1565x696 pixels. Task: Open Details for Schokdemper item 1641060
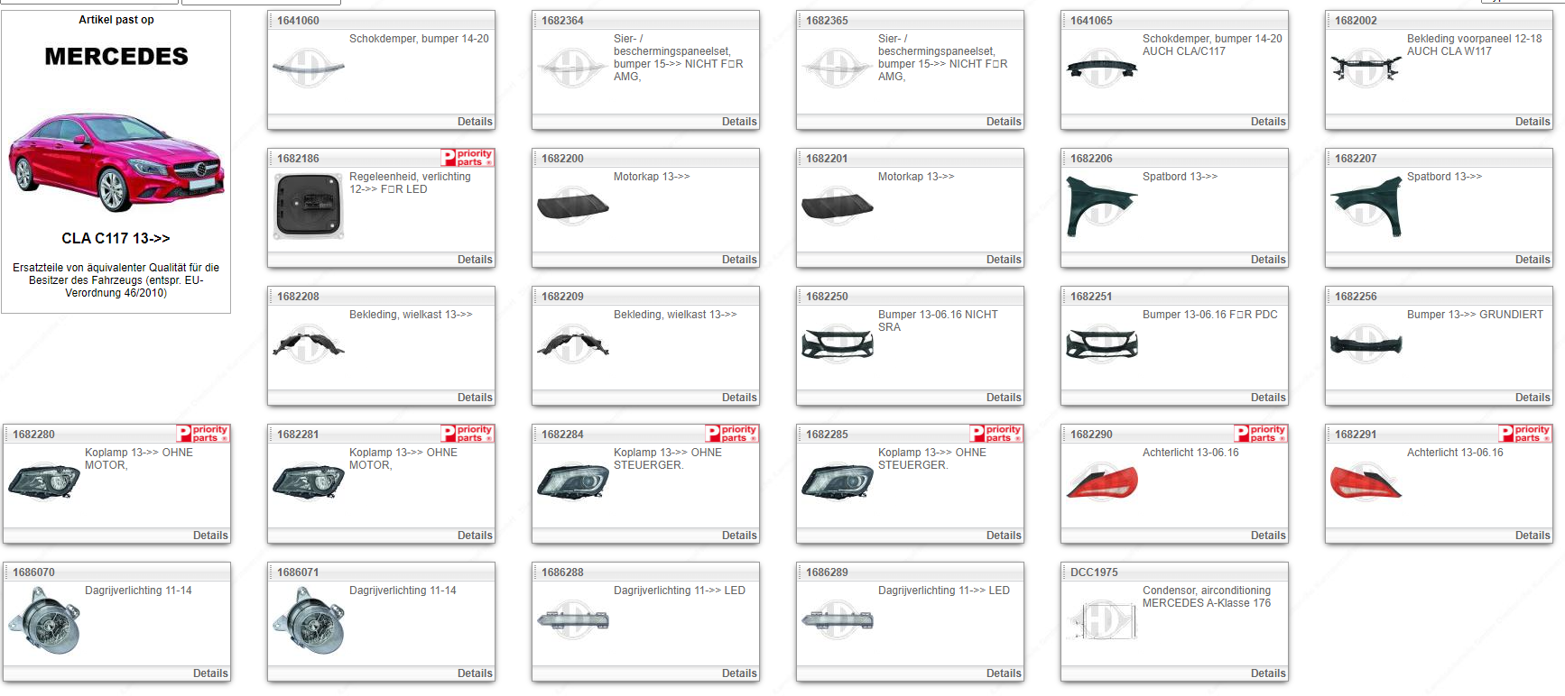(x=474, y=122)
